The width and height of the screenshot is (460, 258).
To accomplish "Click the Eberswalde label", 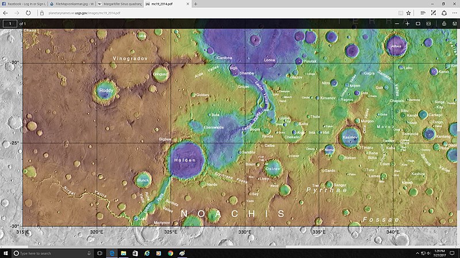I will coord(214,127).
